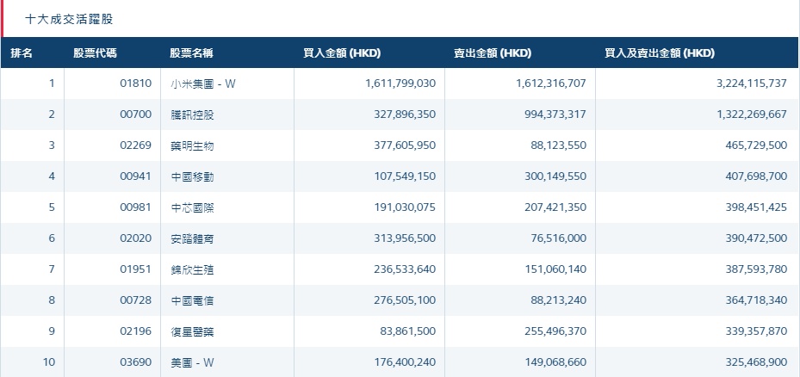Select 美團 - W stock name

coord(193,362)
